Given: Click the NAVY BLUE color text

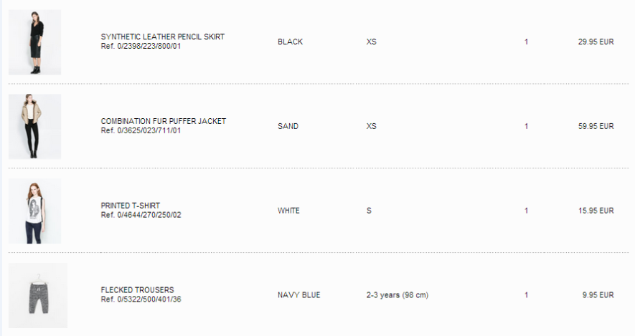Looking at the screenshot, I should 298,295.
